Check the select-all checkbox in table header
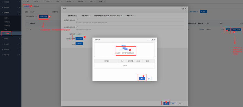Screen dimensions: 243x107 click(27, 23)
